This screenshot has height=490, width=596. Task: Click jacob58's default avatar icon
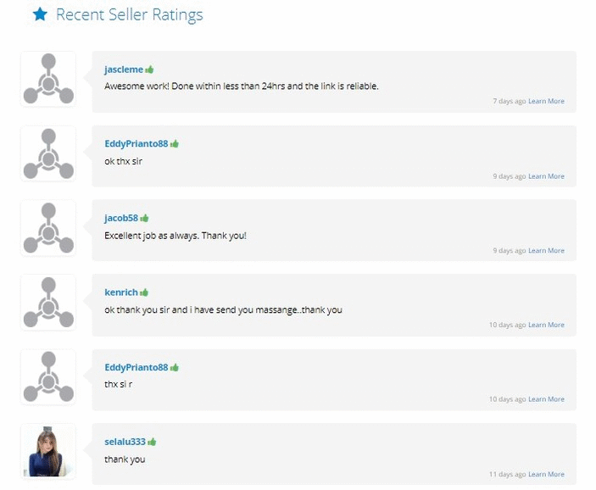click(x=48, y=228)
